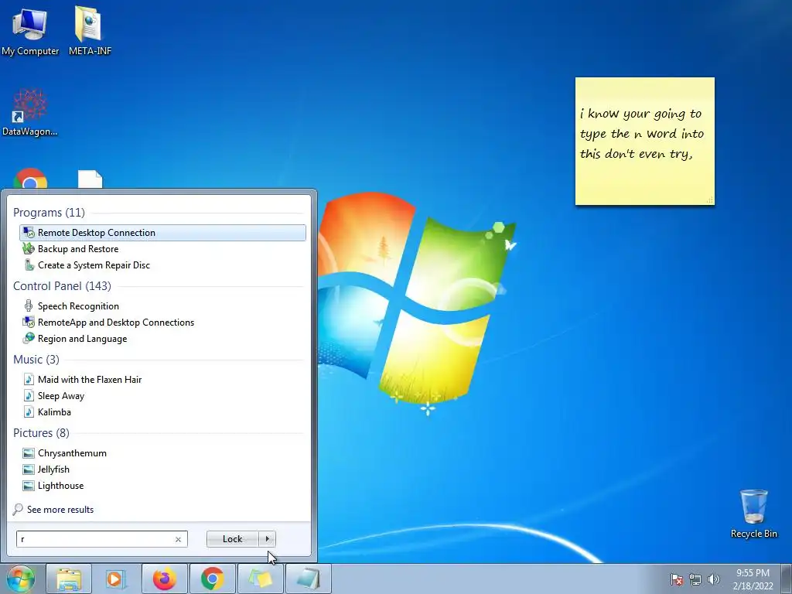This screenshot has width=792, height=594.
Task: Launch Google Chrome from the taskbar
Action: pos(213,579)
